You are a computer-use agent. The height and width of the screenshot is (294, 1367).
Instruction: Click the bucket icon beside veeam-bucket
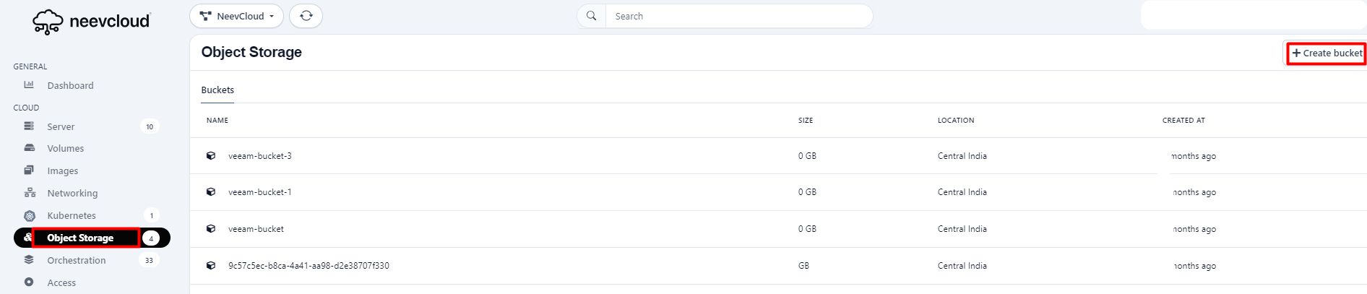pyautogui.click(x=211, y=229)
